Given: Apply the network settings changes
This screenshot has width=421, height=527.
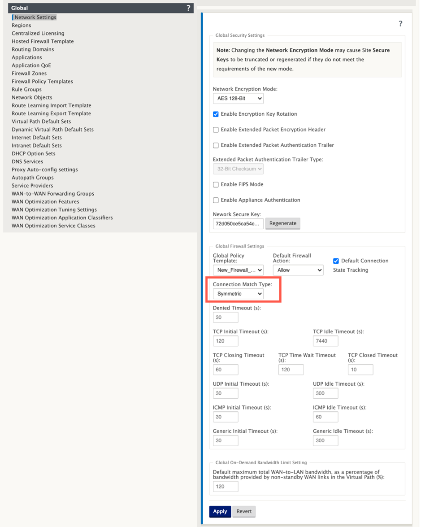Looking at the screenshot, I should coord(220,512).
